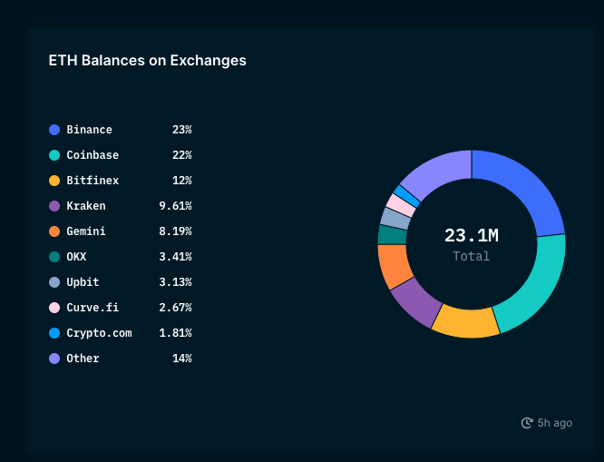Toggle the Curve.fi legend entry label

pos(89,308)
